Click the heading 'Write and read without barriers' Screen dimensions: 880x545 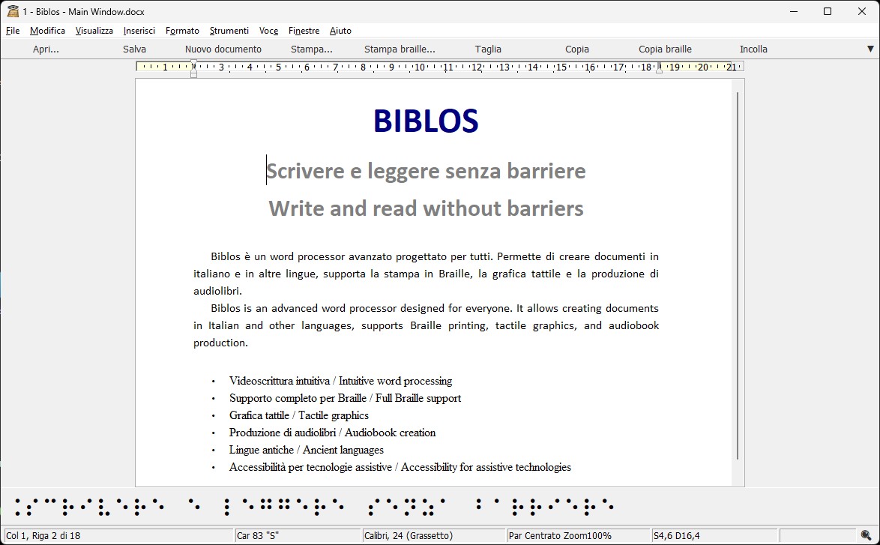coord(426,208)
